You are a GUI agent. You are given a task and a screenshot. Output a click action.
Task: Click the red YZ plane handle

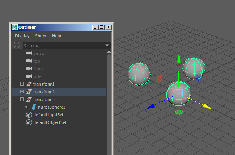pos(159,79)
